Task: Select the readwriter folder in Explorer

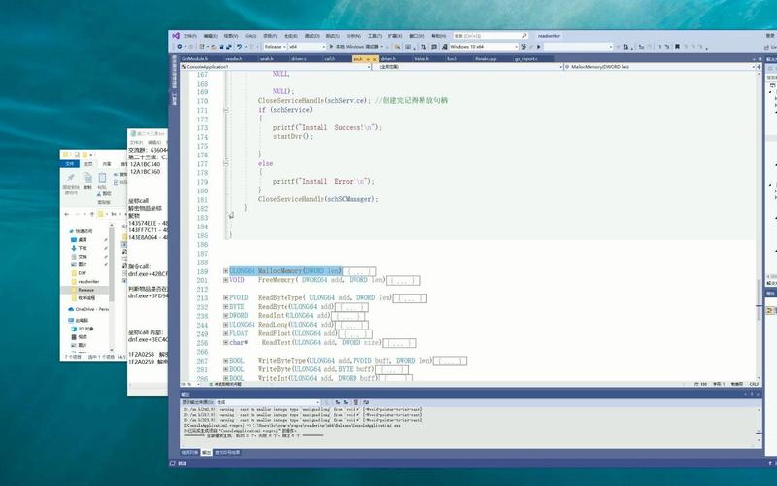Action: pyautogui.click(x=88, y=281)
